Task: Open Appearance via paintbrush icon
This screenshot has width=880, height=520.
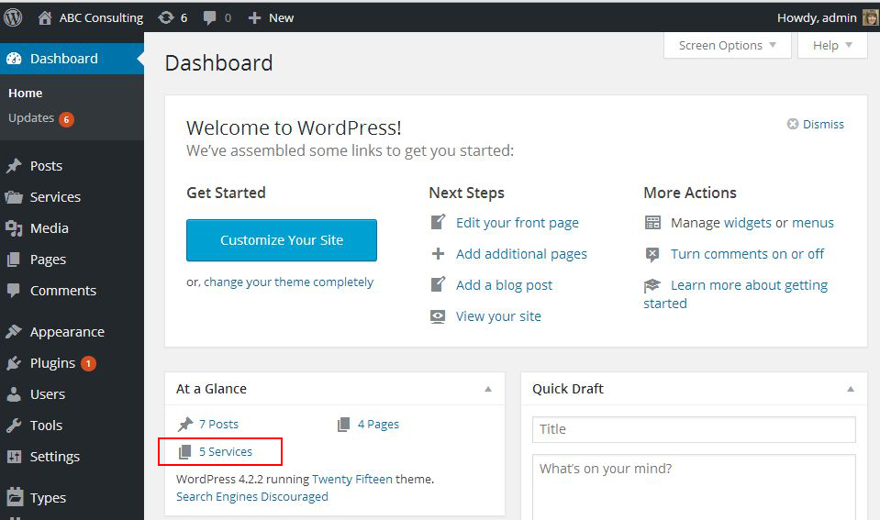Action: 14,331
